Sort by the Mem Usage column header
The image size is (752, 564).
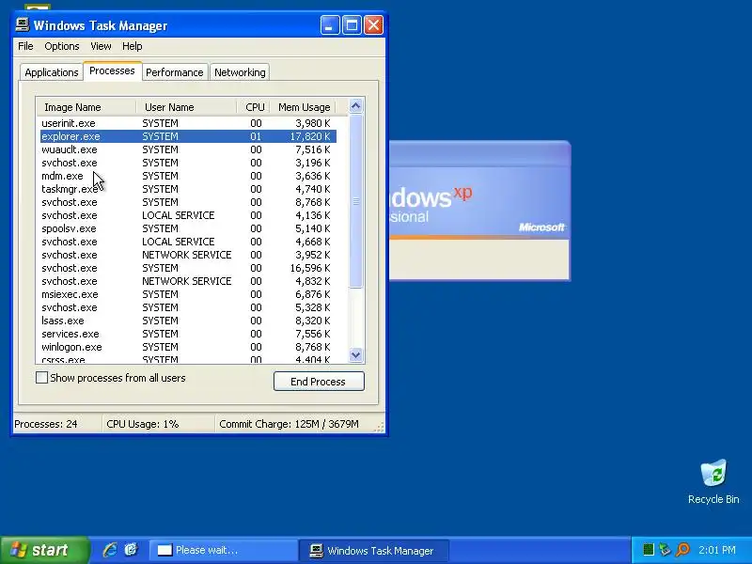click(x=303, y=107)
